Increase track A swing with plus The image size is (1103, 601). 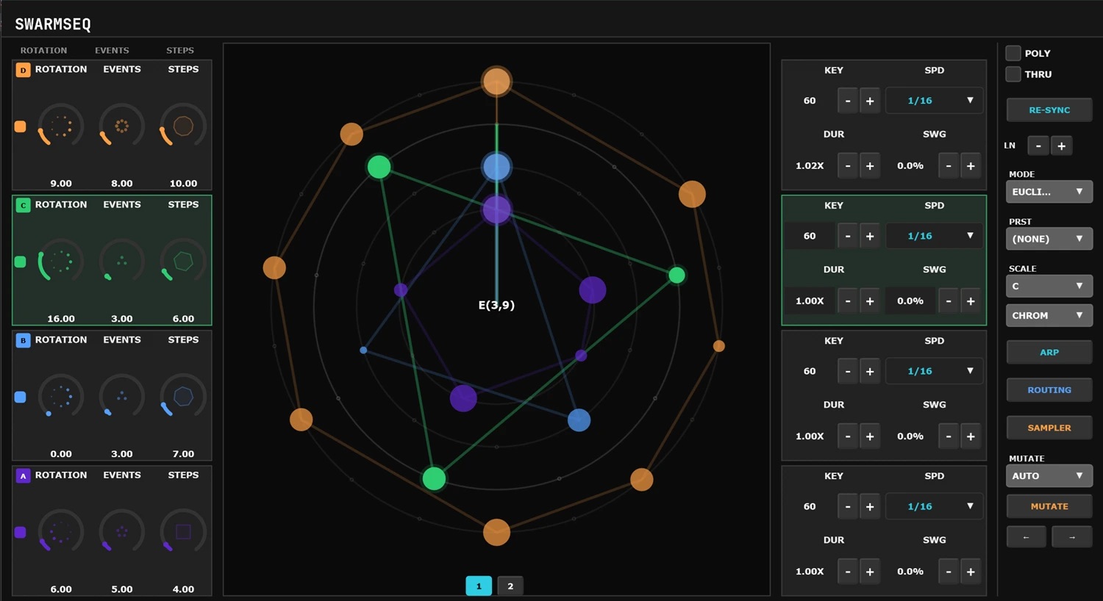click(971, 572)
